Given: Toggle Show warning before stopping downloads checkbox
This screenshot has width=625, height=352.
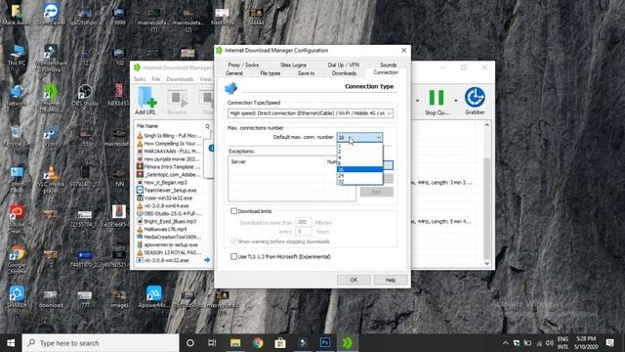Looking at the screenshot, I should [234, 242].
